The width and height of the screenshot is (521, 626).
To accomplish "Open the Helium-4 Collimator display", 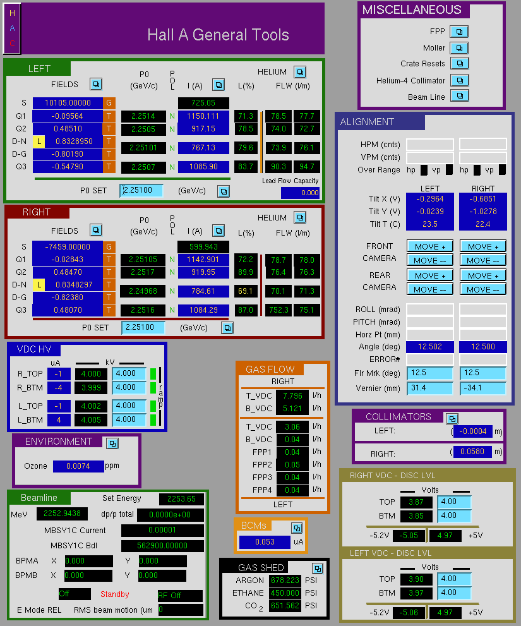I will 460,80.
